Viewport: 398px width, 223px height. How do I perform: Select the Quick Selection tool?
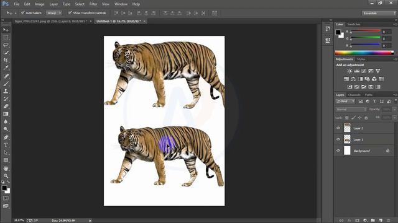point(6,53)
